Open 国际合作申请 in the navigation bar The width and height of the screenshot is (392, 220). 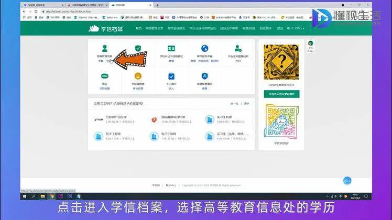[229, 28]
